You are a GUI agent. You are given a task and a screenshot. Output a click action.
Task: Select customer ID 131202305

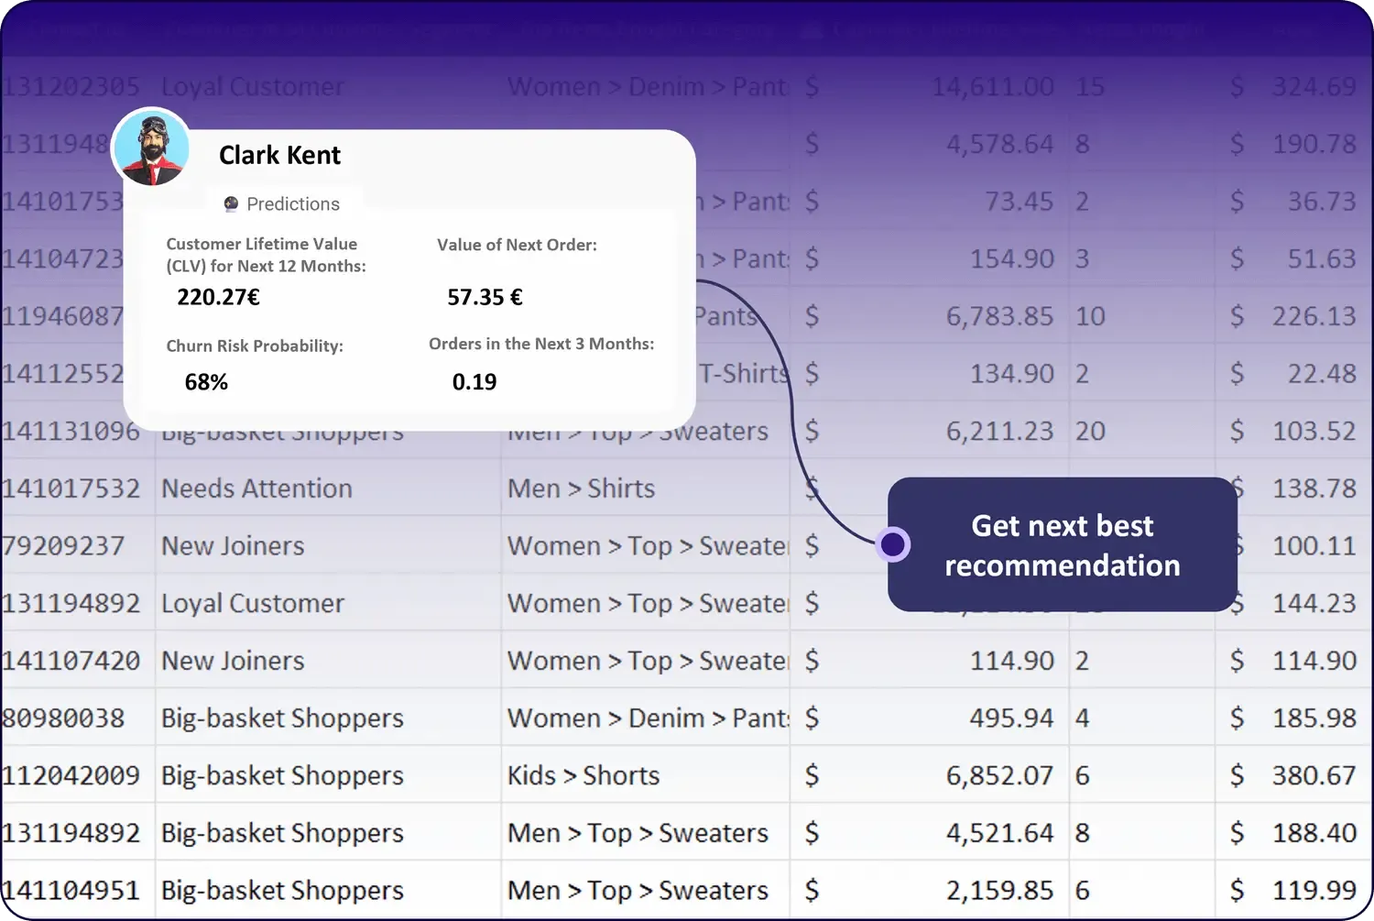click(x=71, y=86)
